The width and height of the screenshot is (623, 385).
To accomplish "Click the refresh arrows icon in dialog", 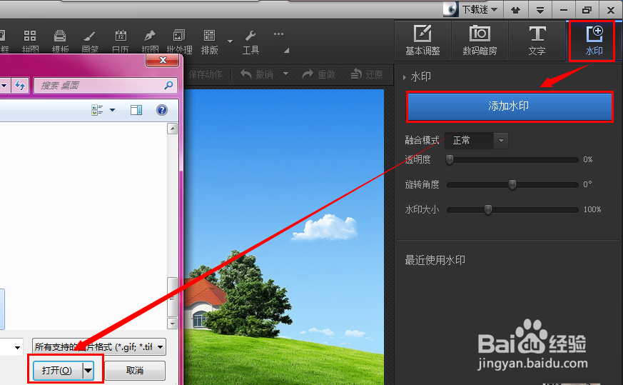I will [x=20, y=85].
